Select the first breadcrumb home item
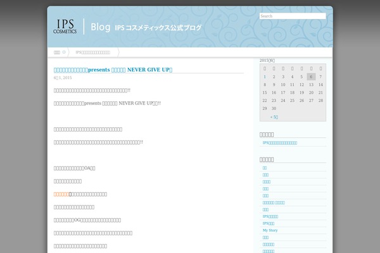The image size is (380, 253). (57, 52)
